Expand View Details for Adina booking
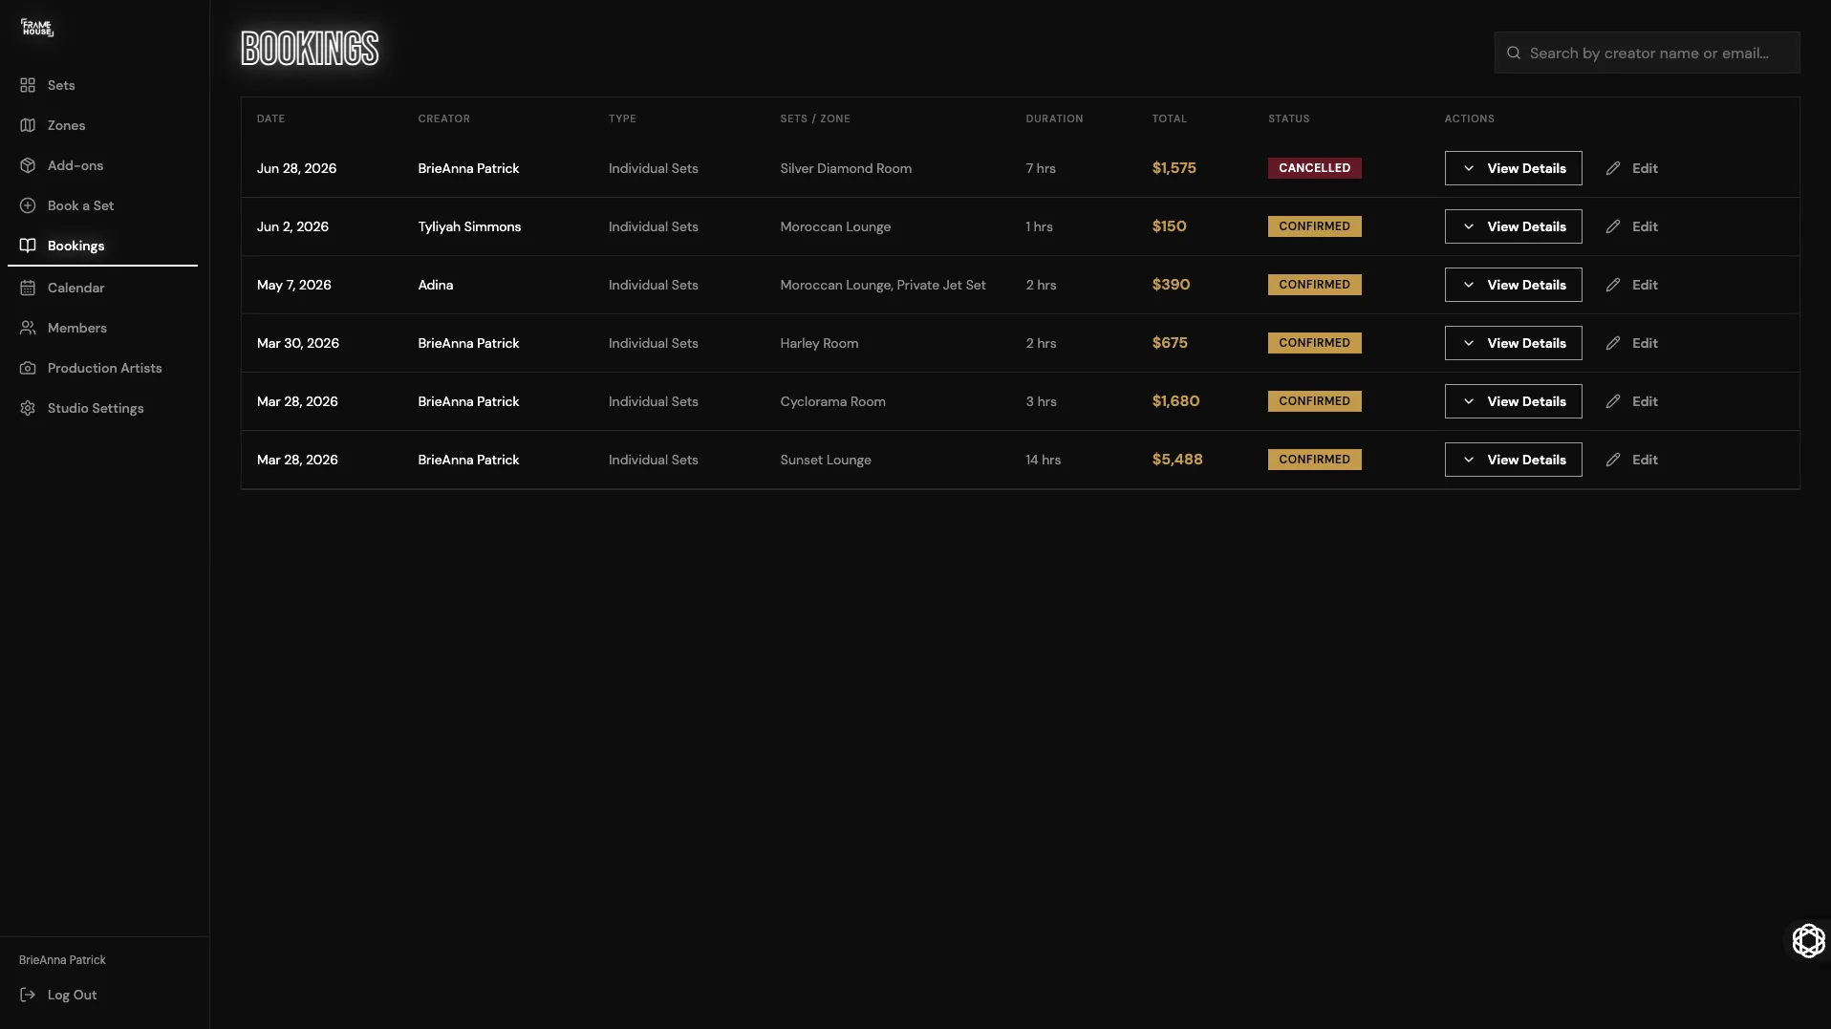The height and width of the screenshot is (1029, 1831). tap(1513, 285)
